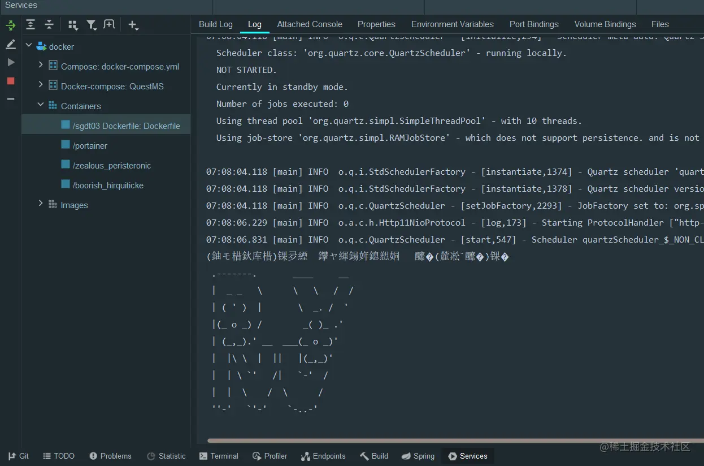Click log line 'NOT STARTED.'

click(x=246, y=70)
